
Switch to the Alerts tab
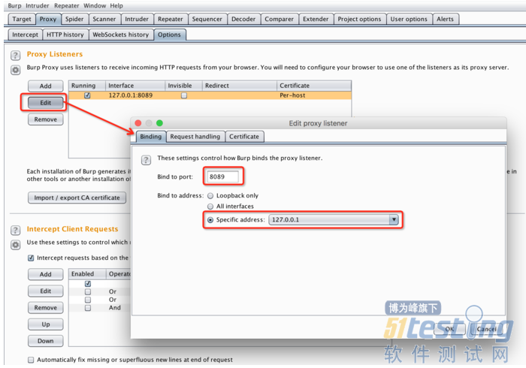pyautogui.click(x=445, y=19)
